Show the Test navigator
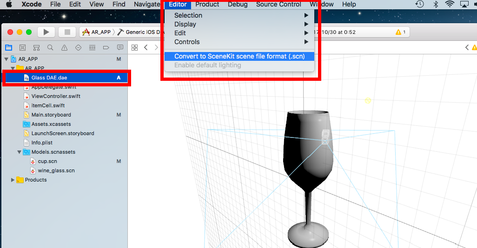This screenshot has width=477, height=248. [78, 47]
